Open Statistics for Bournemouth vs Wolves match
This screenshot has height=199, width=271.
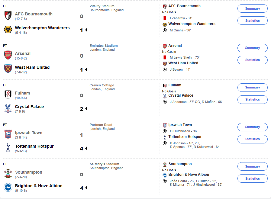[x=252, y=21]
